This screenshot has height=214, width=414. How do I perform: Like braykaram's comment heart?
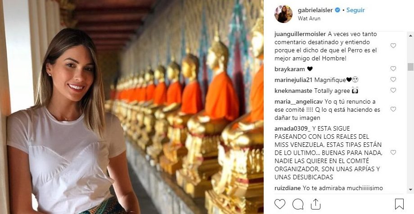pyautogui.click(x=393, y=68)
